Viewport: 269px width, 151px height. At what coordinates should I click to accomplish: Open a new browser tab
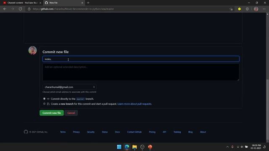[88, 3]
